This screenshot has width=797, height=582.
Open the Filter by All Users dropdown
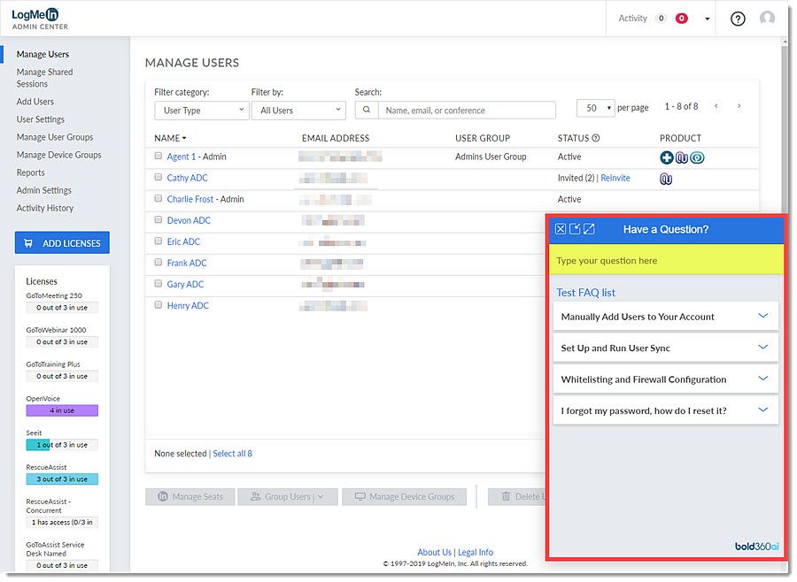click(x=298, y=111)
